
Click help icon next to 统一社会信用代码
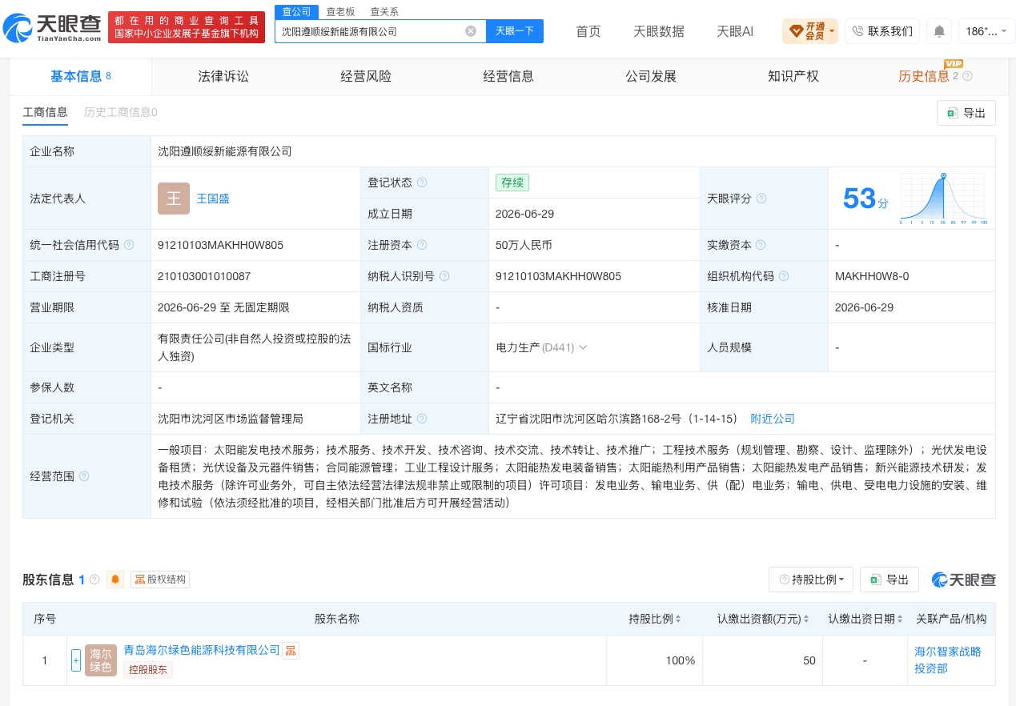coord(129,245)
